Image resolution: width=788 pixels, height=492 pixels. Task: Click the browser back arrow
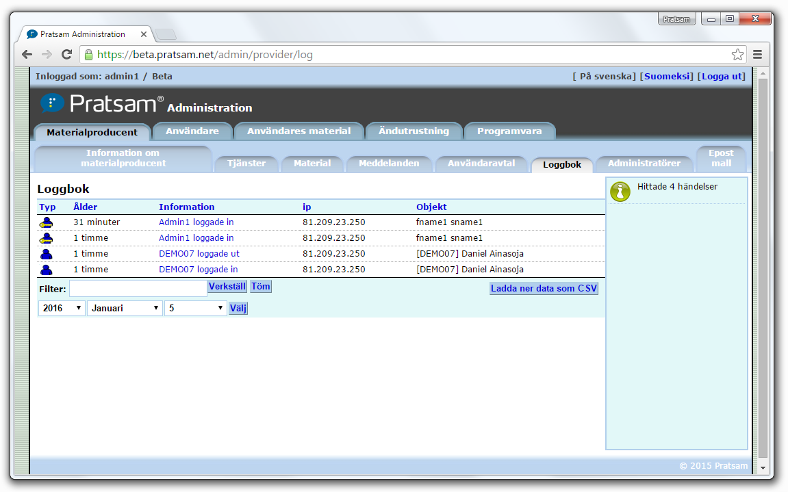point(26,53)
